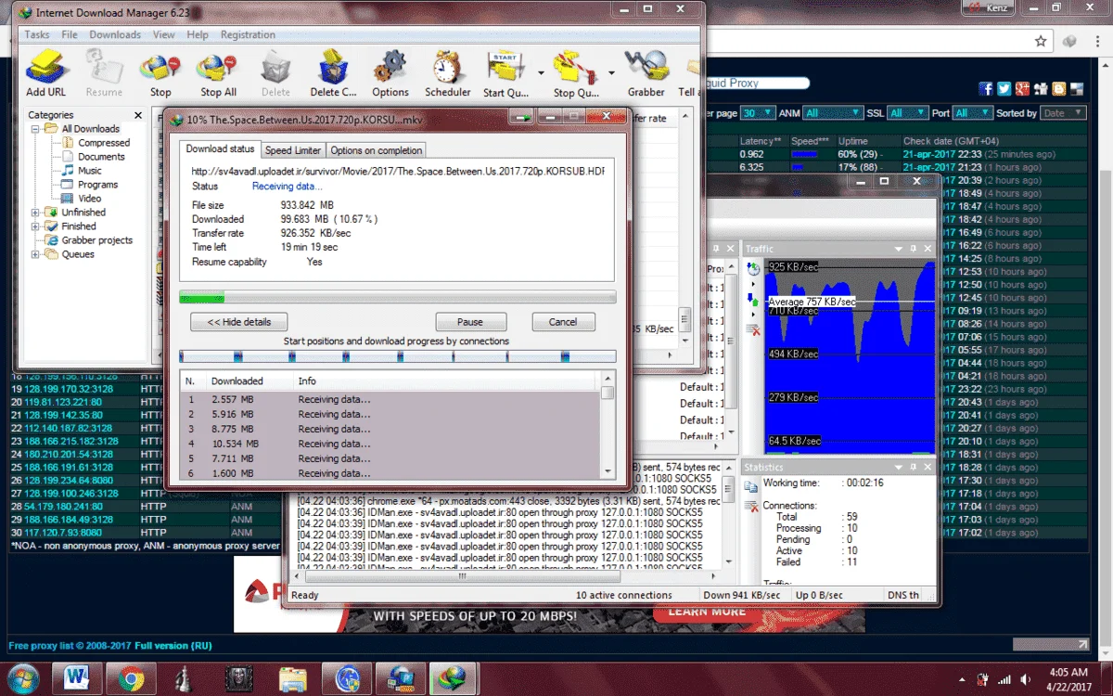Select the Download status tab

220,148
